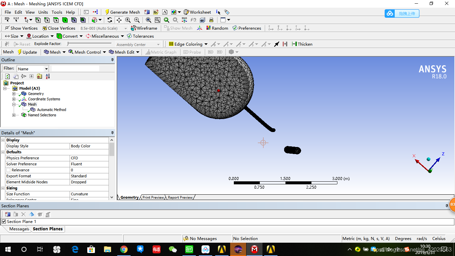This screenshot has height=256, width=455.
Task: Toggle the Wireframe display mode
Action: (x=144, y=28)
